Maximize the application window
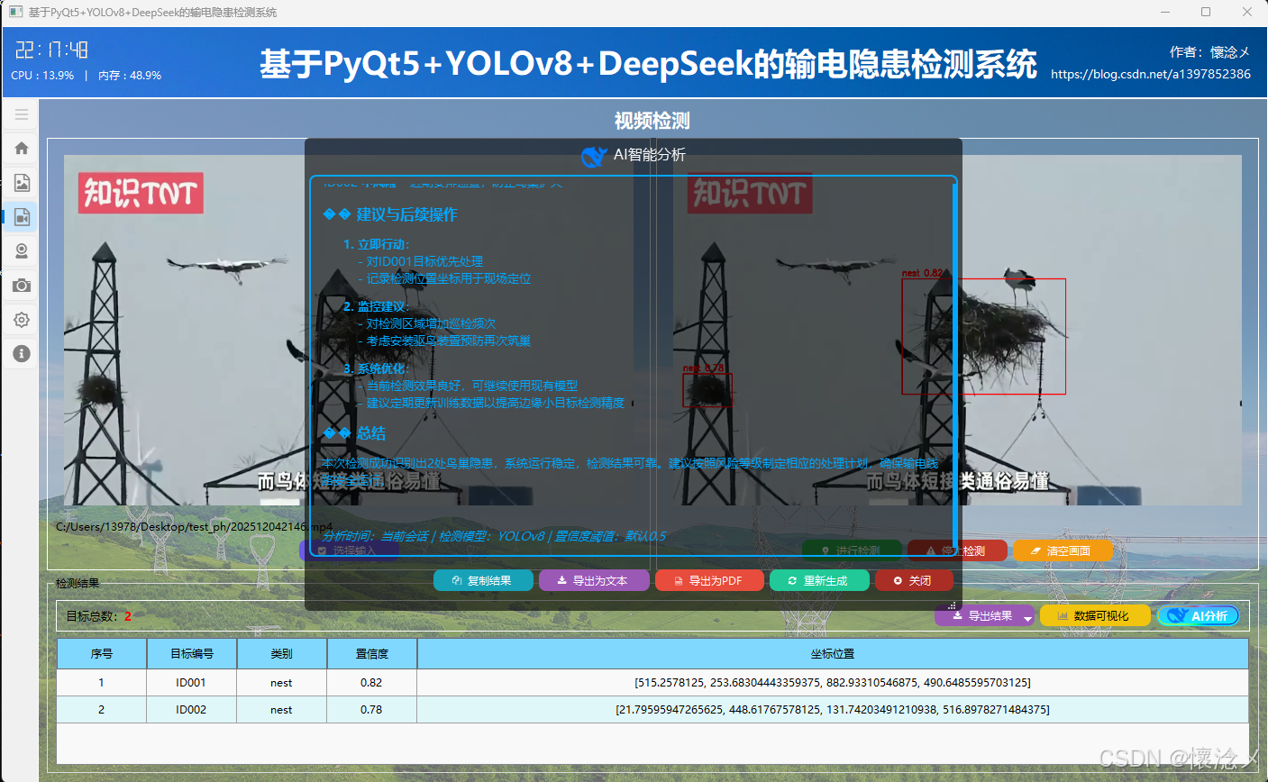This screenshot has height=782, width=1268. pos(1206,12)
